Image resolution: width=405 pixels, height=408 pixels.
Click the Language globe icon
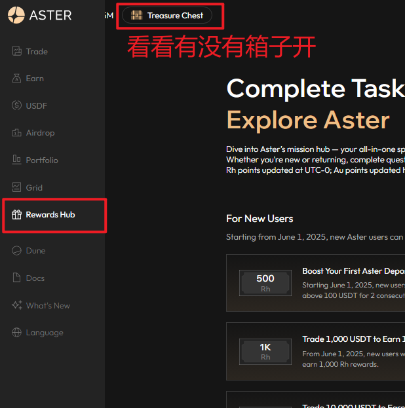tap(16, 332)
